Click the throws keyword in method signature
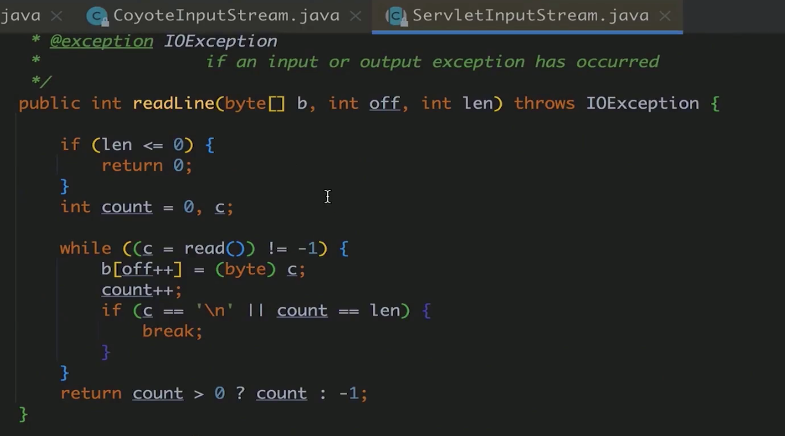The height and width of the screenshot is (436, 785). point(544,104)
